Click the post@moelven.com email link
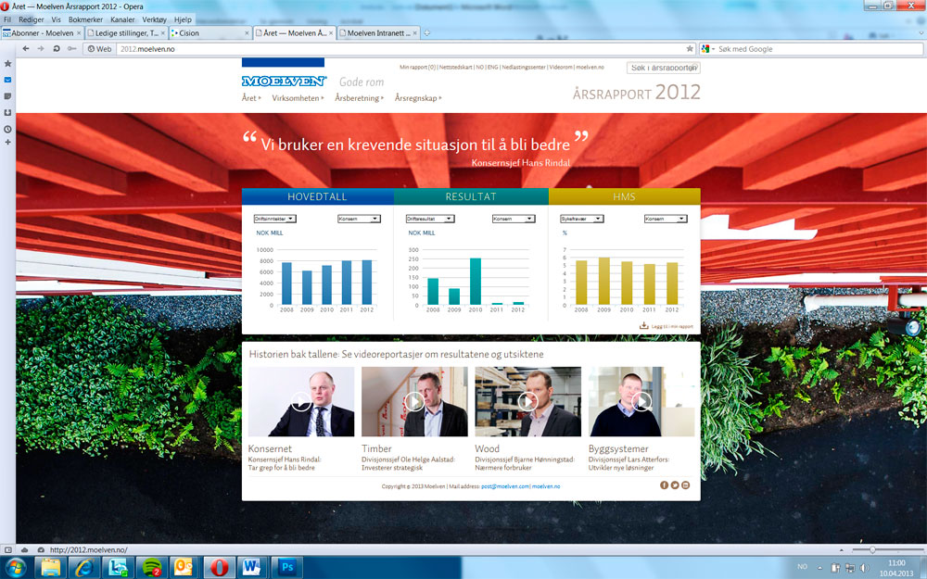This screenshot has height=579, width=927. tap(504, 486)
